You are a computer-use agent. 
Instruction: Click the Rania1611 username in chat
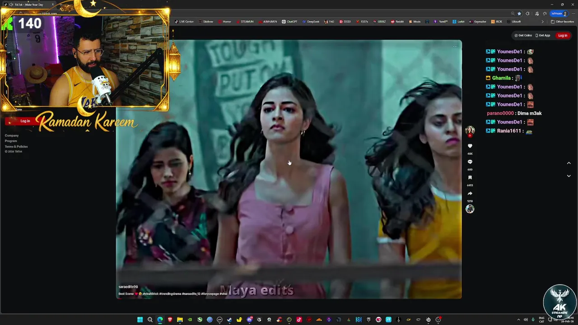tap(509, 131)
